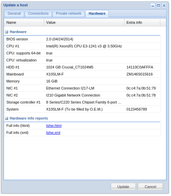171x196 pixels.
Task: Switch to the General tab
Action: (14, 13)
